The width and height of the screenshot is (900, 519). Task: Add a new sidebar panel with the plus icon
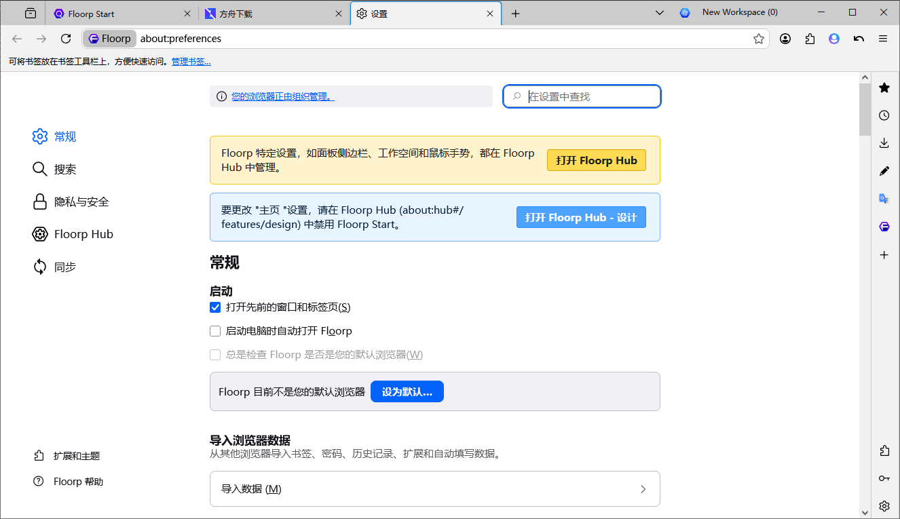coord(884,254)
